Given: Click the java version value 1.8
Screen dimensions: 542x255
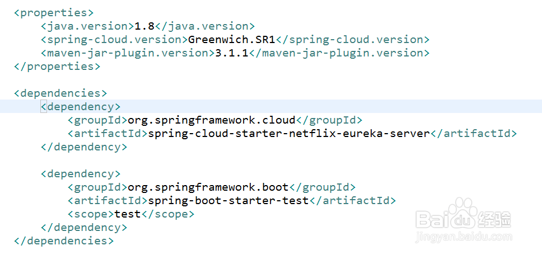Looking at the screenshot, I should pyautogui.click(x=144, y=26).
